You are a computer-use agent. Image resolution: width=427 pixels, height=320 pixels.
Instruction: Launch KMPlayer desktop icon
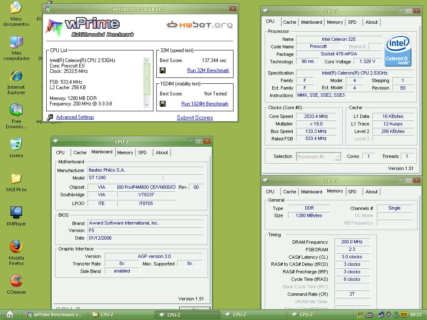point(16,216)
